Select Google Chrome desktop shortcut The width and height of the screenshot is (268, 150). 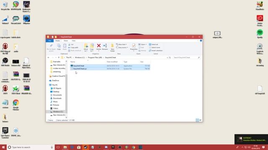pos(16,105)
